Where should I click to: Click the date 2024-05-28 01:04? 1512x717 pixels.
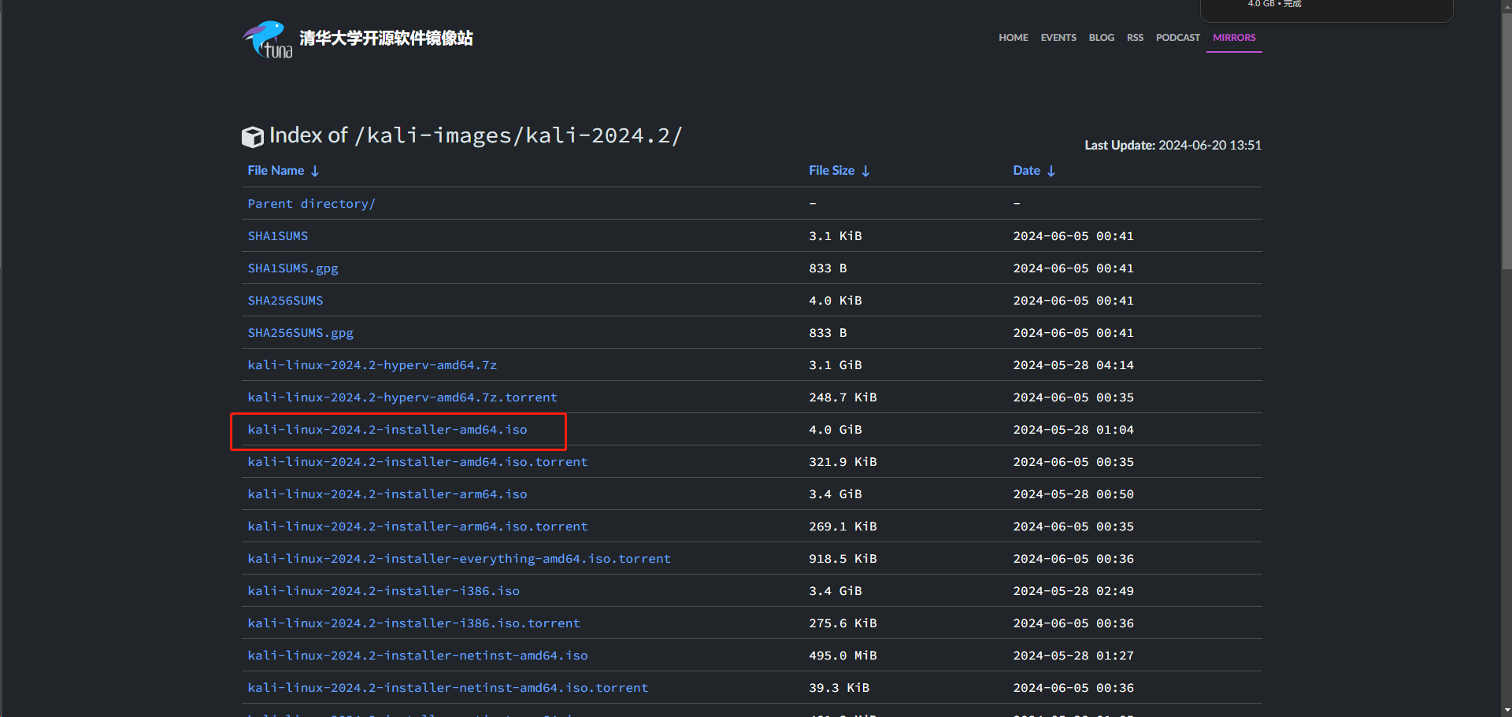coord(1073,430)
